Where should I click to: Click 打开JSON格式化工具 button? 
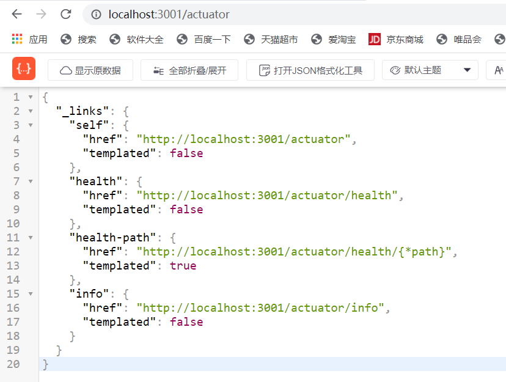(310, 70)
